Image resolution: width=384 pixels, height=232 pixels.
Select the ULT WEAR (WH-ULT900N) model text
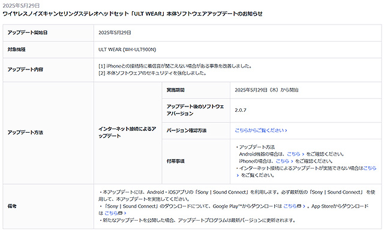click(127, 50)
